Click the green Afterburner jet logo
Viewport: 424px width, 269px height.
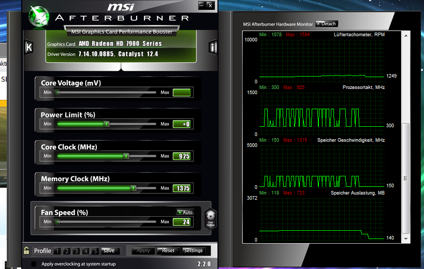39,16
